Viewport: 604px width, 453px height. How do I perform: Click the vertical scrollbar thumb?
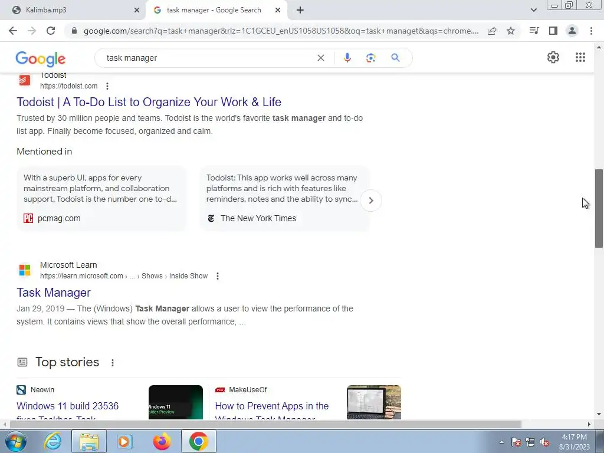pyautogui.click(x=599, y=208)
